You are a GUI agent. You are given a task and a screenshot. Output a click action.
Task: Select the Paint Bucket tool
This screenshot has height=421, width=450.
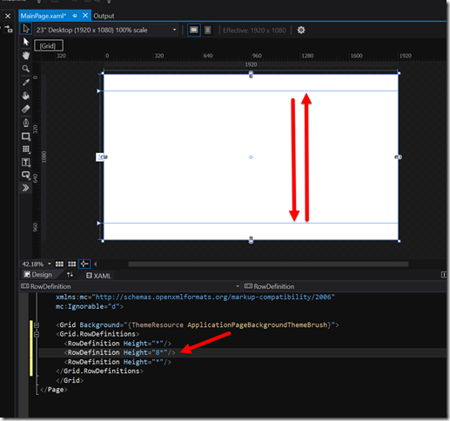(x=26, y=96)
